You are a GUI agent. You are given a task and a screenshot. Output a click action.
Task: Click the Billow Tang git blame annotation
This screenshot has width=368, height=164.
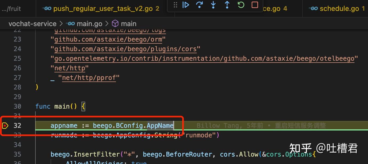point(261,125)
